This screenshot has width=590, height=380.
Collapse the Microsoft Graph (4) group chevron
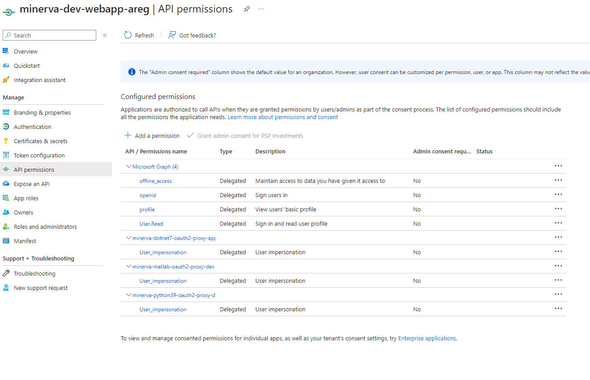(129, 166)
